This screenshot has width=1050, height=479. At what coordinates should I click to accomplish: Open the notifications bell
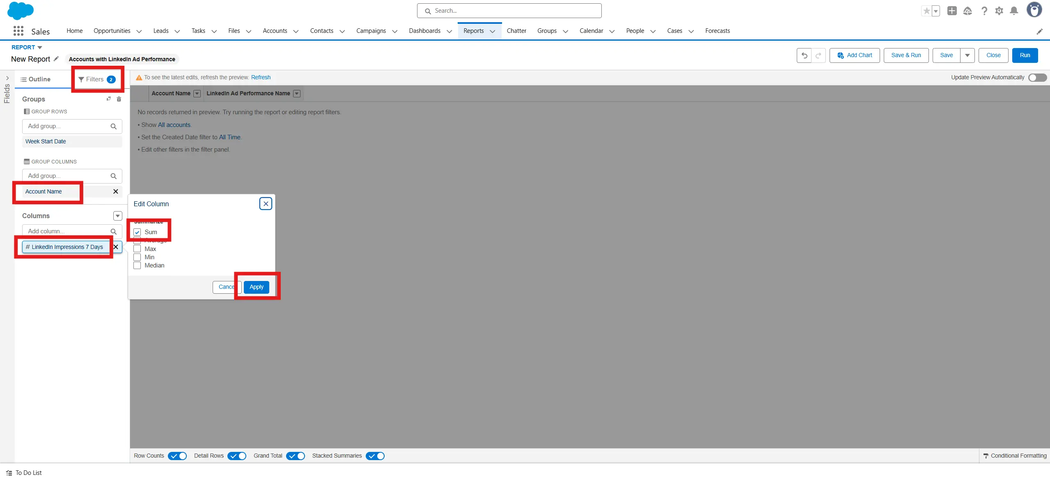click(1013, 11)
